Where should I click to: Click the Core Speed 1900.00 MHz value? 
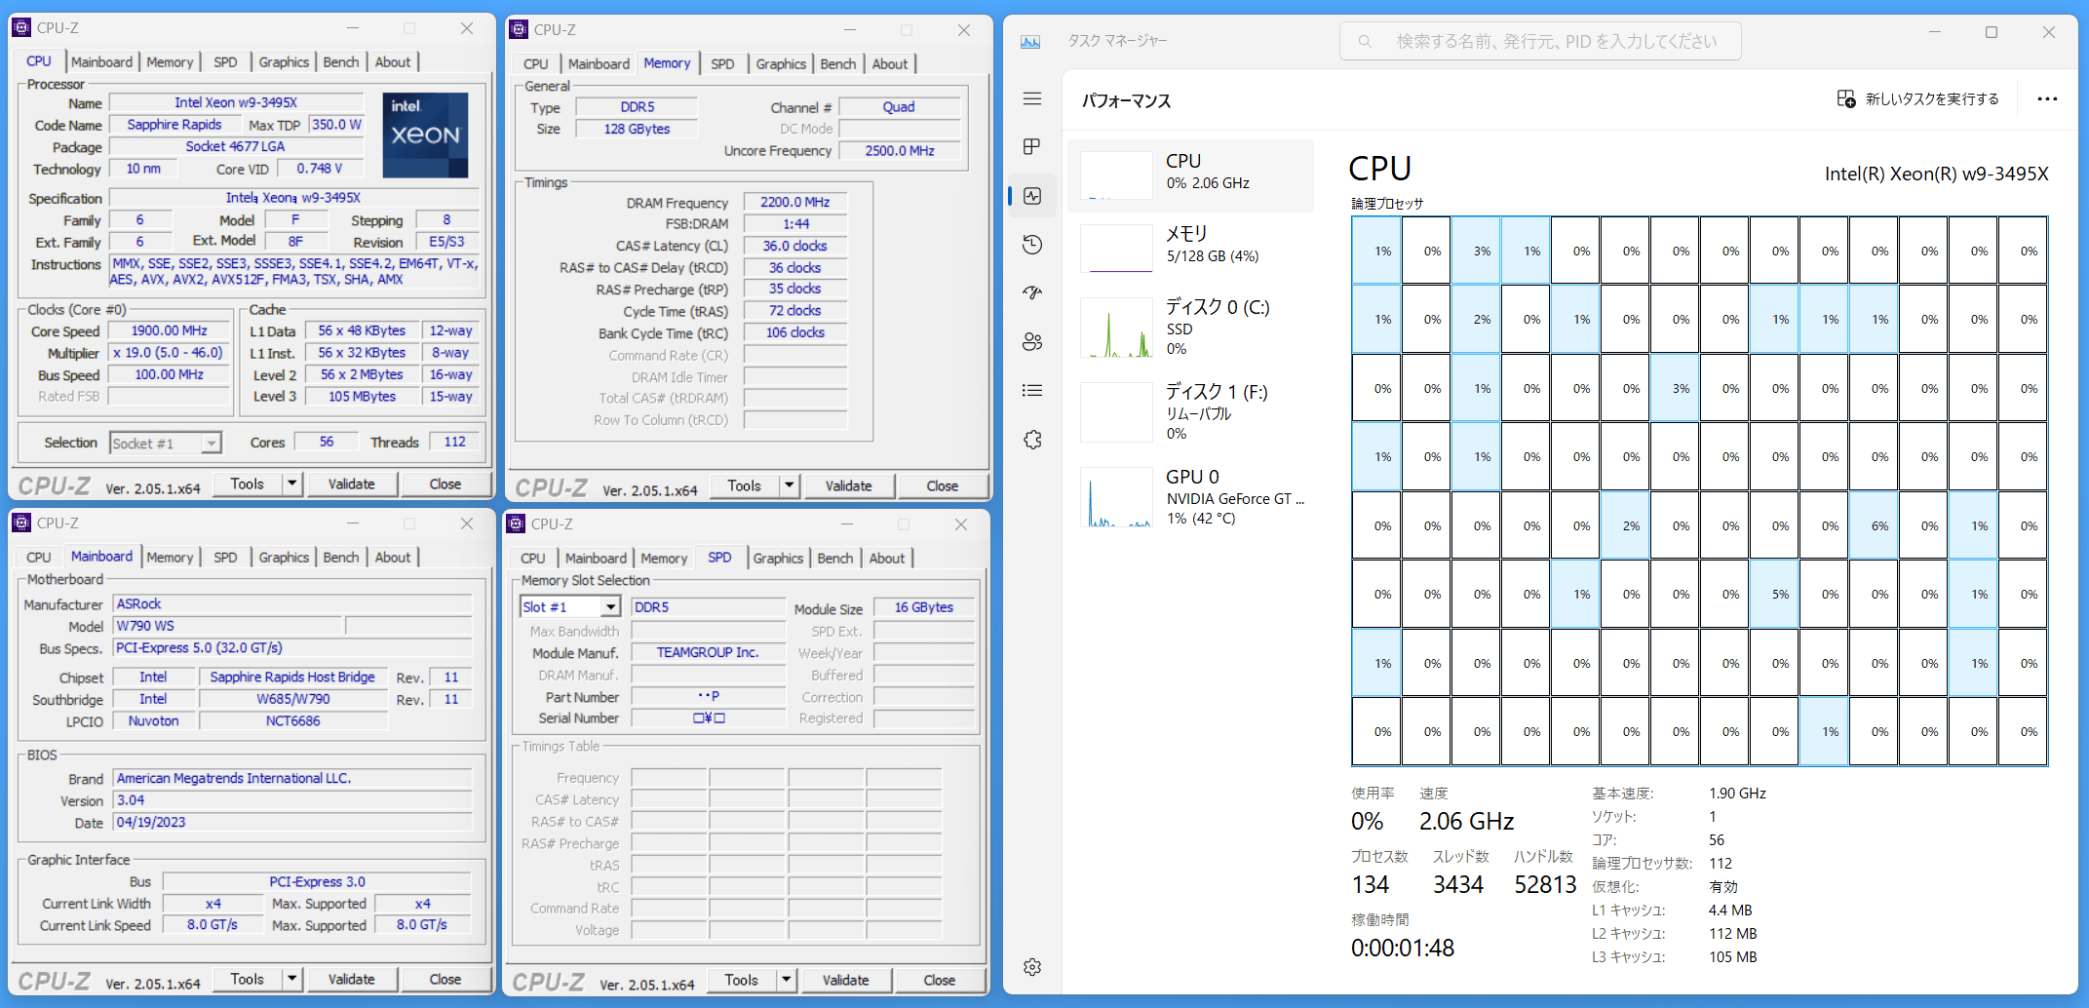pyautogui.click(x=170, y=330)
